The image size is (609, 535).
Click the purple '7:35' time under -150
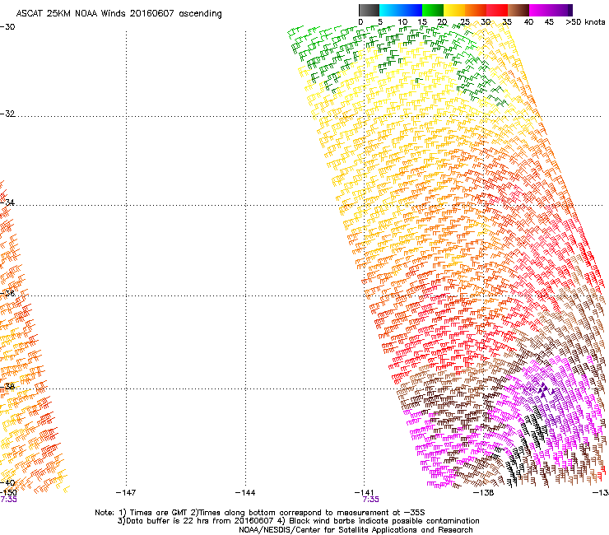[x=8, y=500]
